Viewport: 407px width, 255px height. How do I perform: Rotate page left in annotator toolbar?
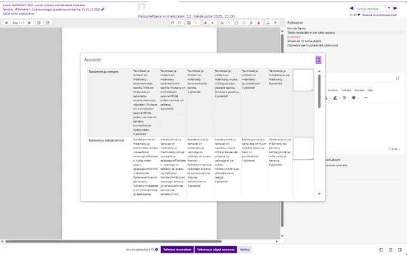(172, 23)
